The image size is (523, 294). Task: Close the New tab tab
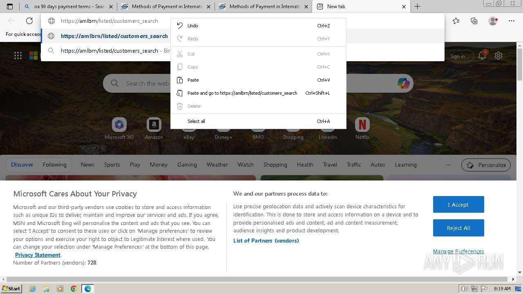[404, 7]
